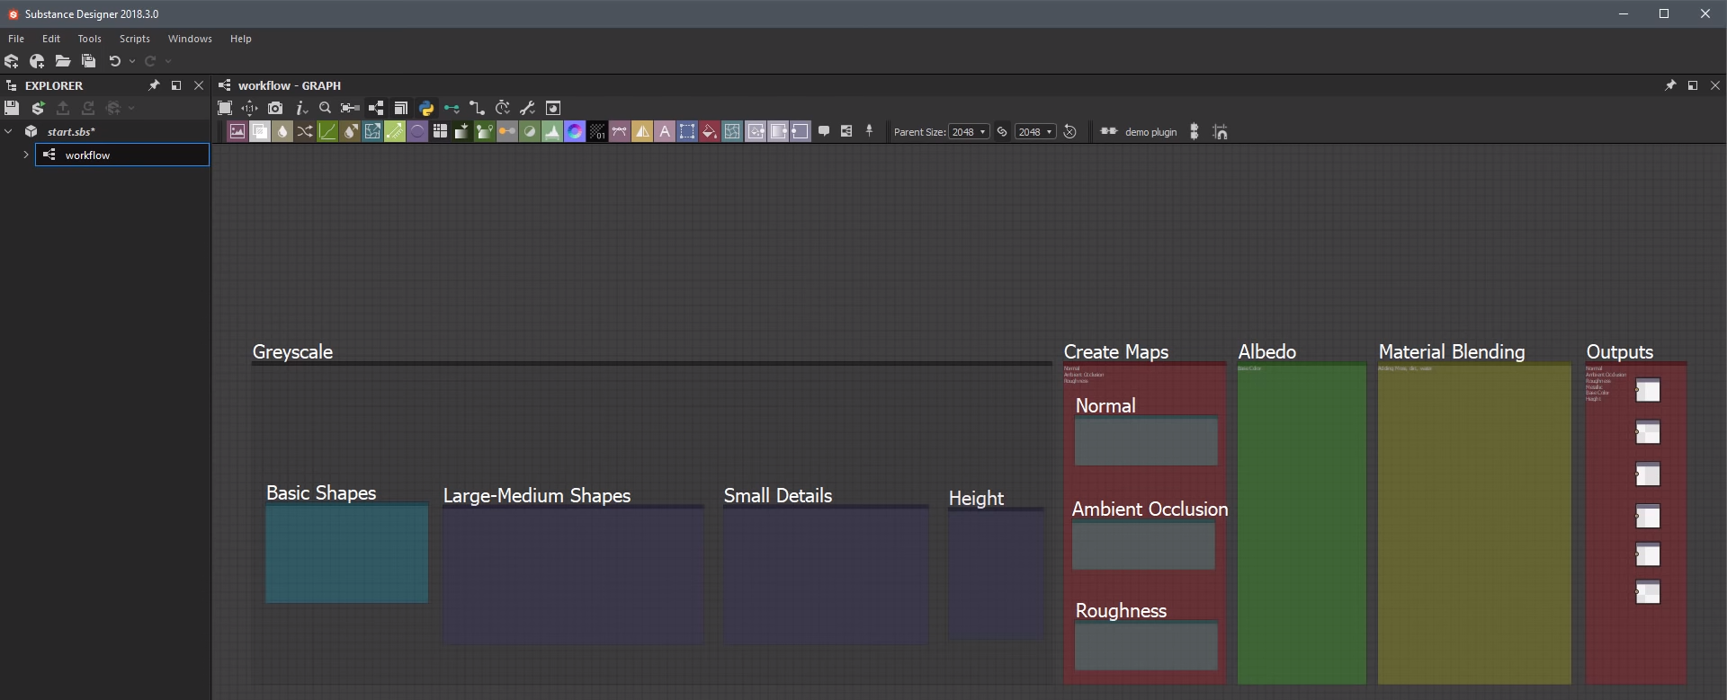Open the graph info display options

[x=301, y=108]
